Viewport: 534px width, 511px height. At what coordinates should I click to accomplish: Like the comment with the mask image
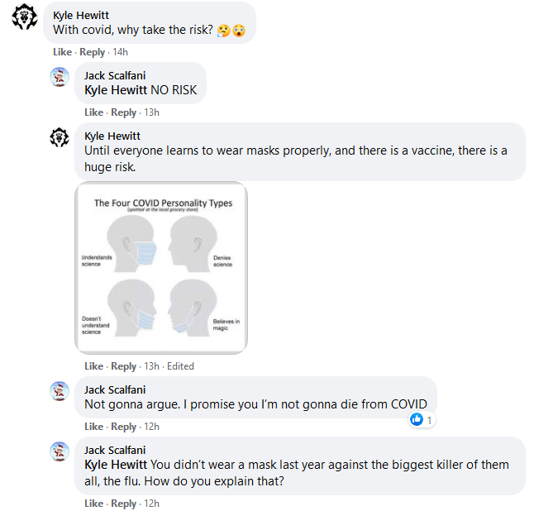pos(93,366)
